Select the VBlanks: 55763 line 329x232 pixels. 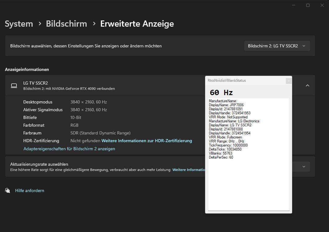pyautogui.click(x=220, y=153)
